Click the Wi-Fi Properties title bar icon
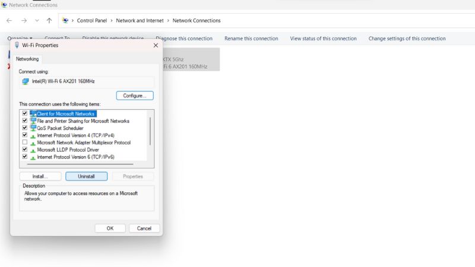This screenshot has height=267, width=475. [16, 45]
